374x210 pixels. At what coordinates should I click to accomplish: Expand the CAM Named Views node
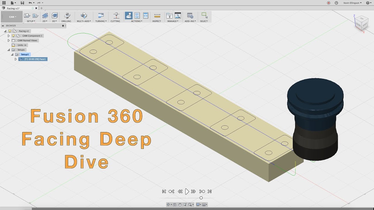(x=8, y=40)
